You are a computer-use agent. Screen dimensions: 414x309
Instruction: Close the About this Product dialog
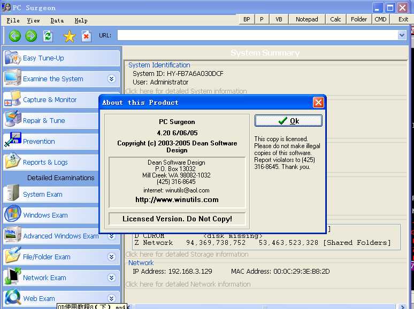pyautogui.click(x=318, y=102)
